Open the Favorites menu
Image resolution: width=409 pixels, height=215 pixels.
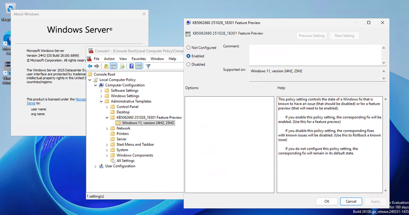(x=138, y=59)
